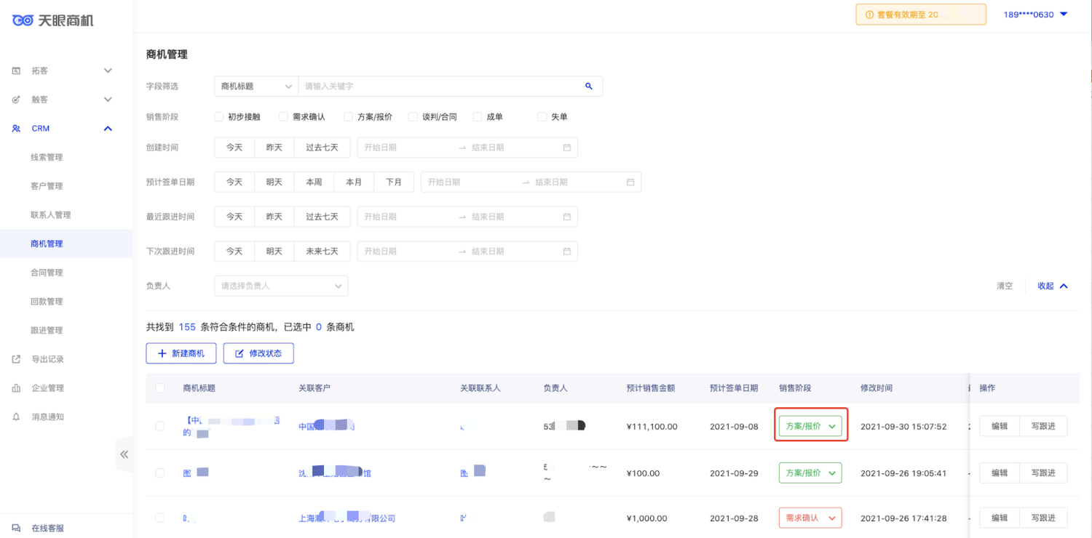Image resolution: width=1092 pixels, height=538 pixels.
Task: Expand the 拓客 sidebar menu
Action: [x=108, y=71]
